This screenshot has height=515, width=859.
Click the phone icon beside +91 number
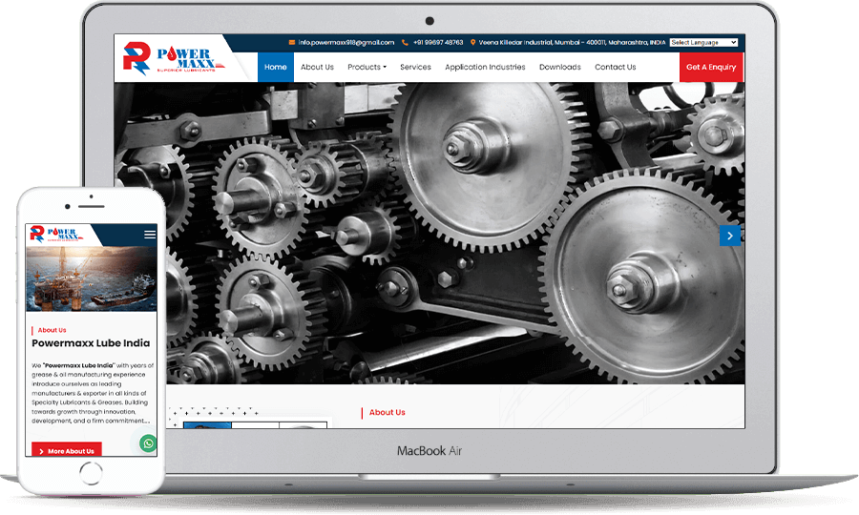(x=405, y=42)
